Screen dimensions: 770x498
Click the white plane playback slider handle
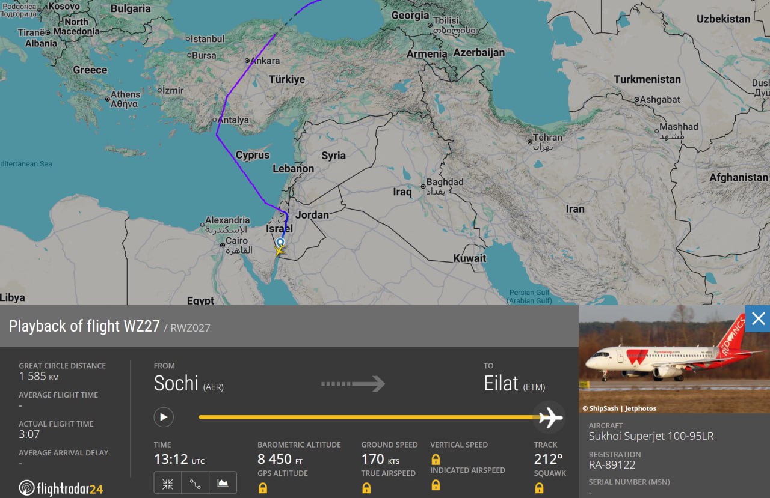(550, 417)
